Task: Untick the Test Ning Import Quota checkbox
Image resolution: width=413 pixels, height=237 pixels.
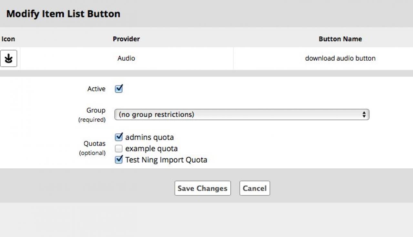Action: [119, 160]
